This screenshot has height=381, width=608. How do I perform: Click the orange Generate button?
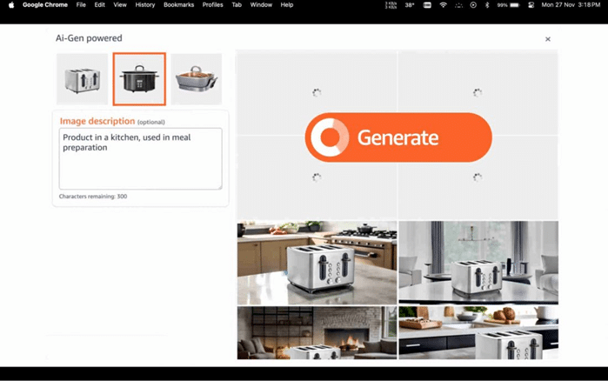(x=398, y=137)
